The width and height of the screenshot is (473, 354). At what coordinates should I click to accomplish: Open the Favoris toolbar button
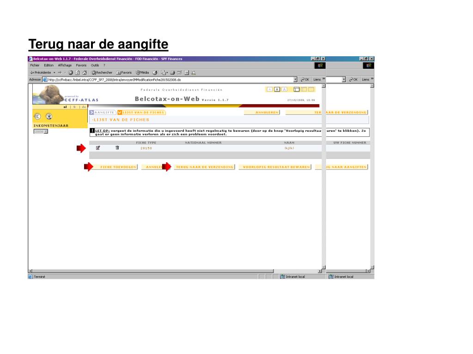click(124, 72)
